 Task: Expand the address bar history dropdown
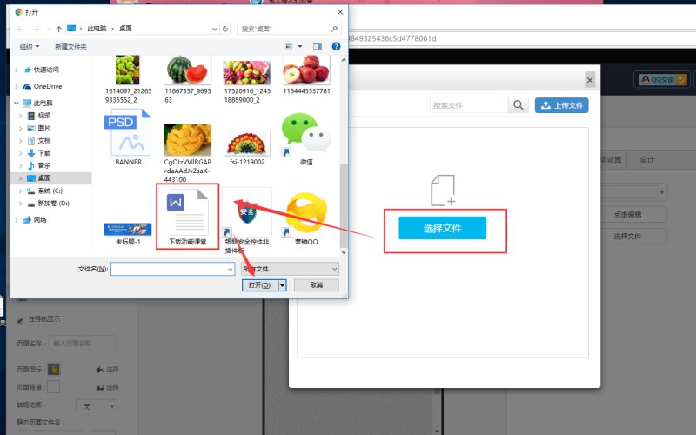point(214,29)
